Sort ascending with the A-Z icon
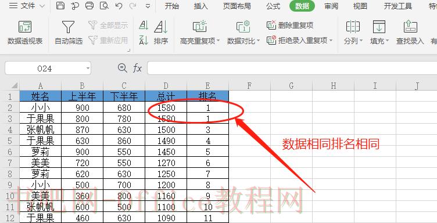This screenshot has height=223, width=437. 144,26
